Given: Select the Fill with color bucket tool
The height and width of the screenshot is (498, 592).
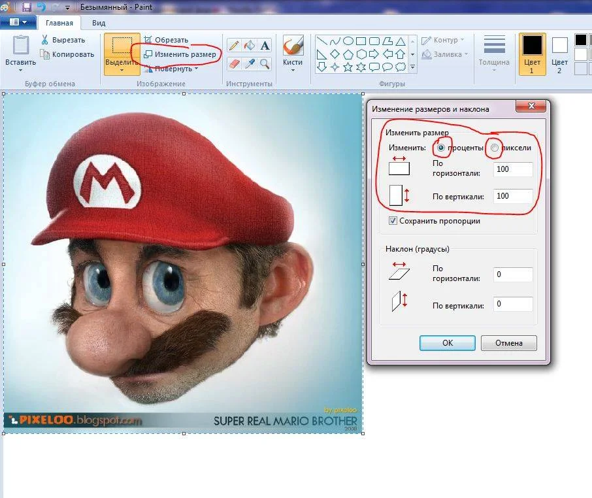Looking at the screenshot, I should pos(250,46).
